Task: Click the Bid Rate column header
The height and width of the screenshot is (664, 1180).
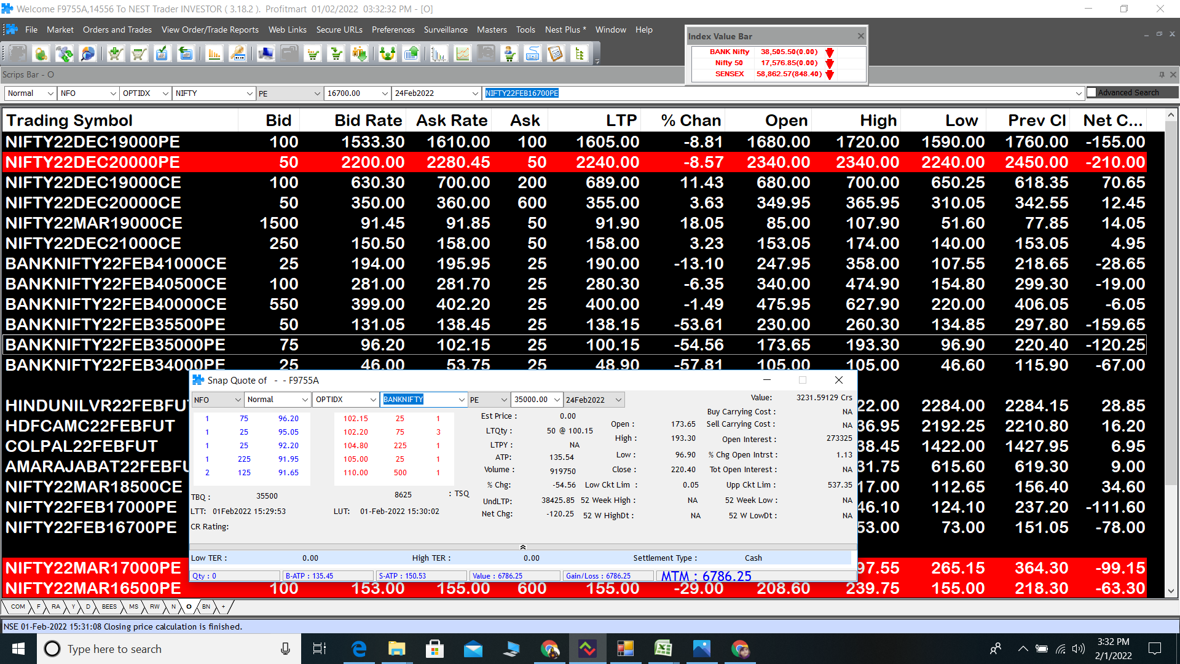Action: point(354,121)
